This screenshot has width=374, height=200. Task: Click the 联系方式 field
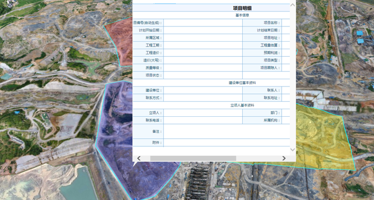pyautogui.click(x=203, y=98)
